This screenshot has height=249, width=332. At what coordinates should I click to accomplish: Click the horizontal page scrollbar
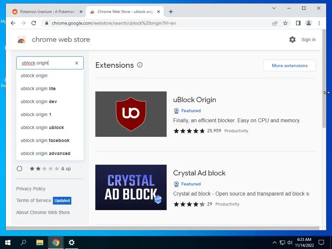coord(163,228)
